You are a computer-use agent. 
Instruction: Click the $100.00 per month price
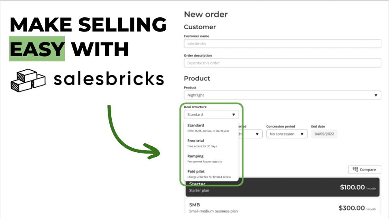(x=358, y=187)
